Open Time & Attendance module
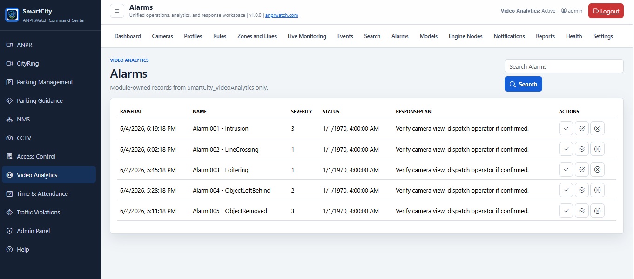634x279 pixels. (x=48, y=194)
